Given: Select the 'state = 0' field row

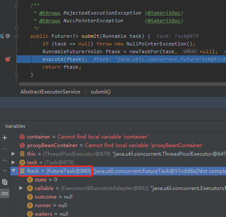Looking at the screenshot, I should (x=118, y=180).
